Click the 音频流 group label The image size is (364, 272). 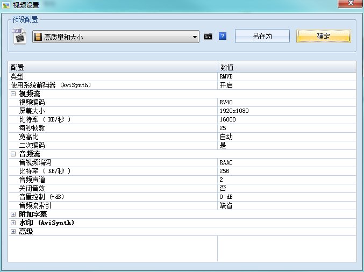pos(30,154)
